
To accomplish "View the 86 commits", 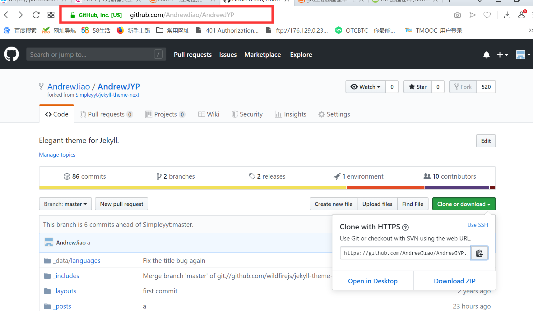I will (85, 176).
